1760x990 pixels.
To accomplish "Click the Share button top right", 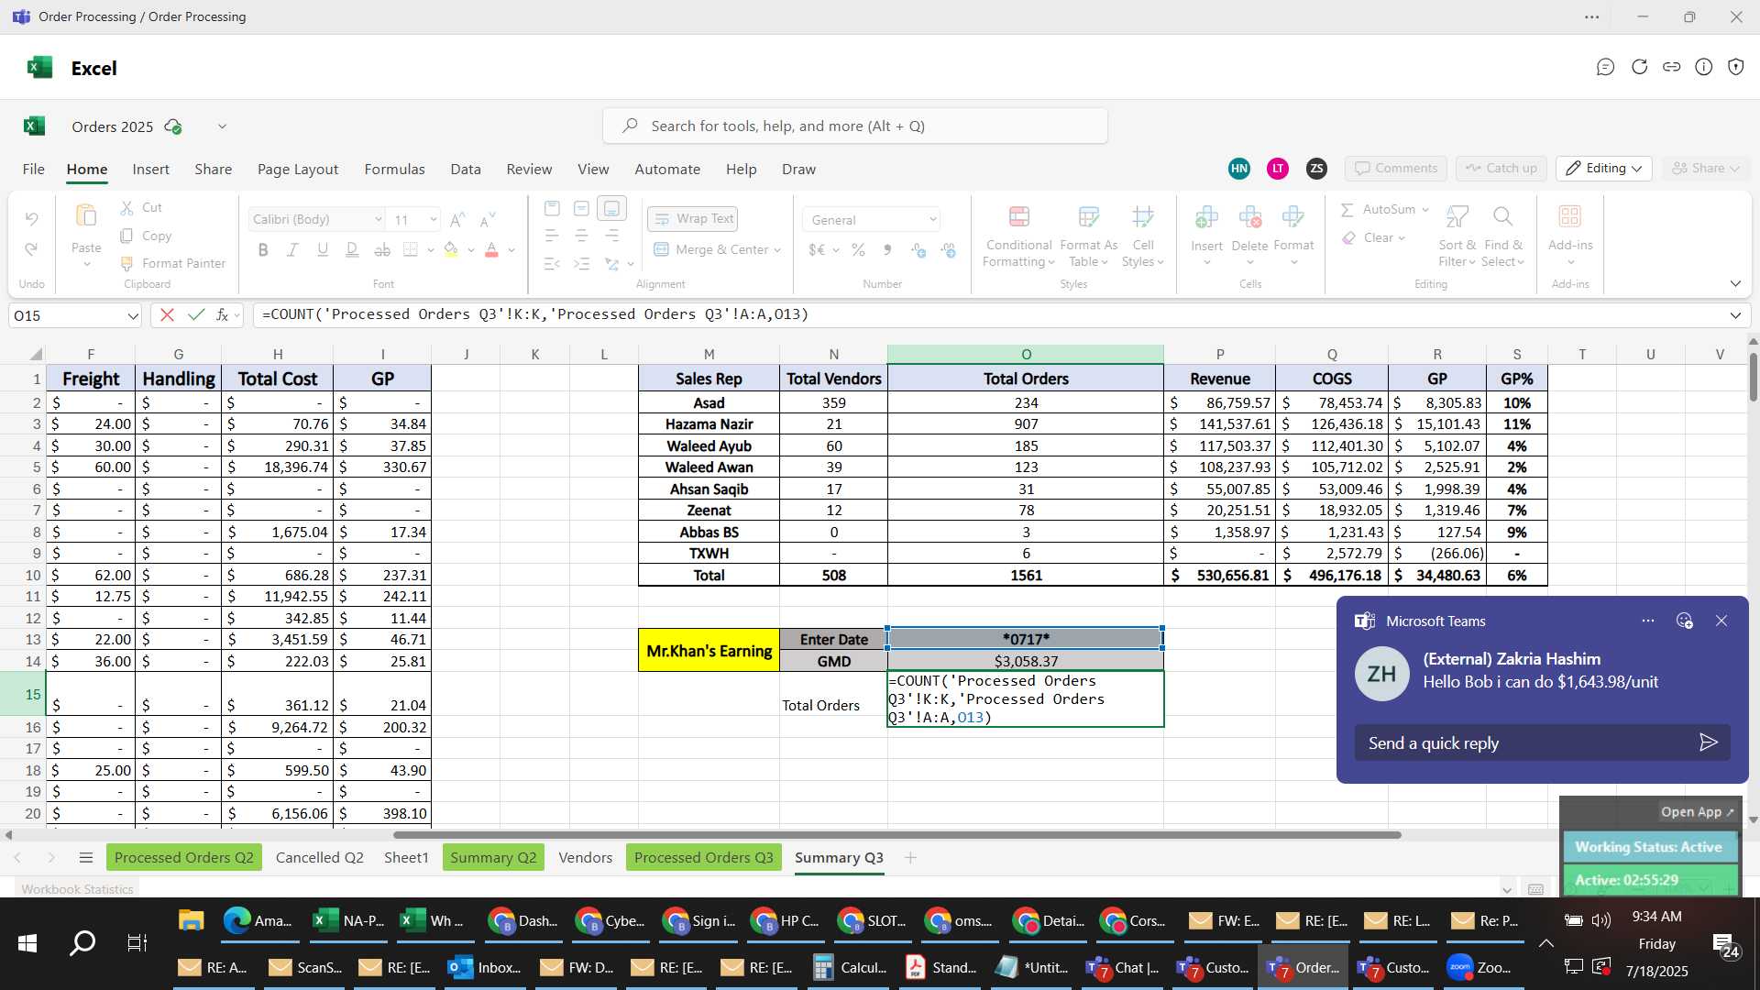I will 1705,168.
